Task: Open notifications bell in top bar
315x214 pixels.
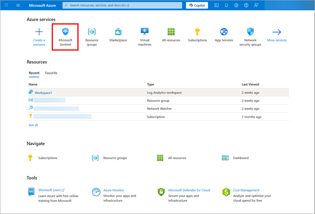Action: 226,5
